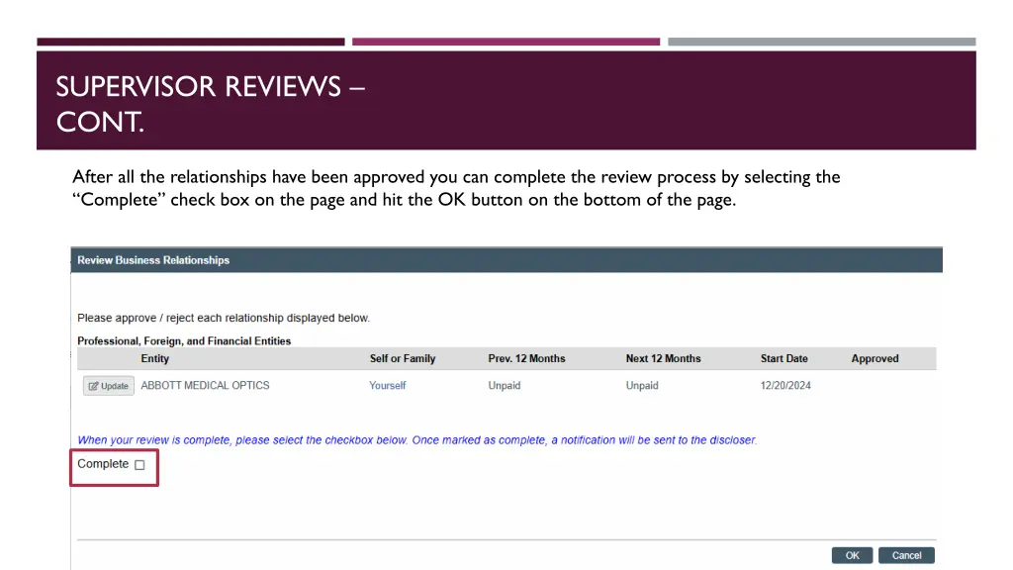Click the Unpaid value under Next 12 Months
Image resolution: width=1013 pixels, height=570 pixels.
click(642, 385)
